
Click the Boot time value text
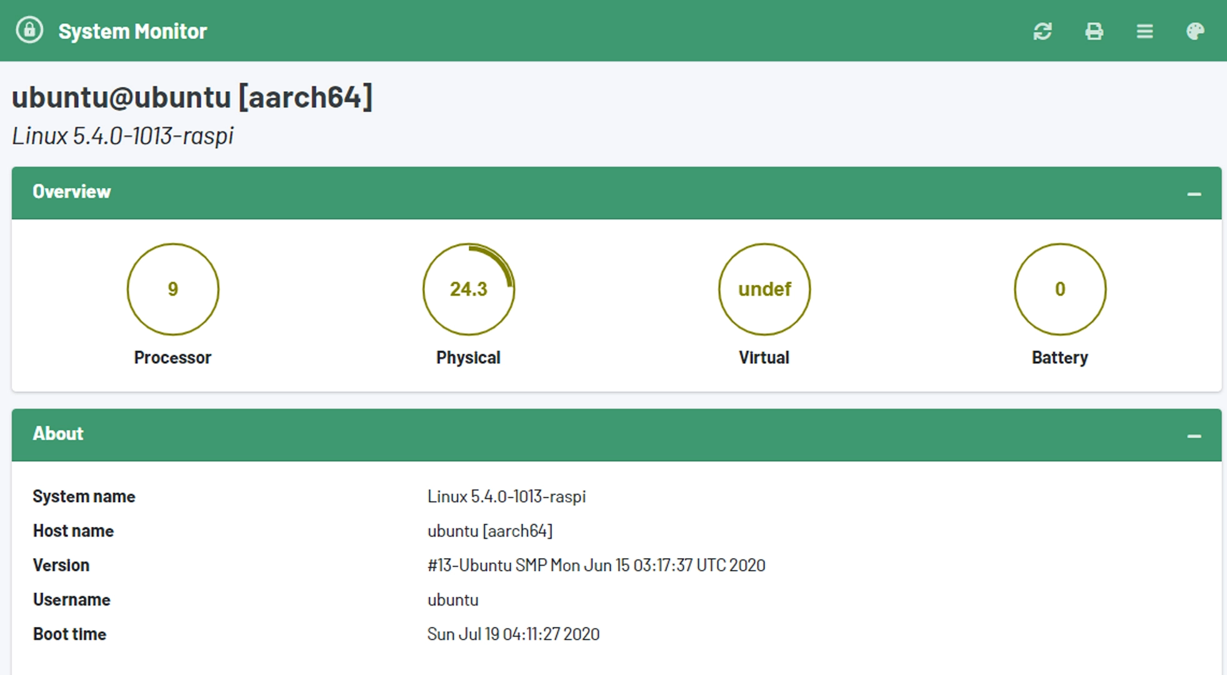tap(513, 634)
